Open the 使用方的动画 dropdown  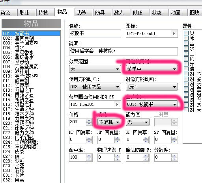(95, 87)
